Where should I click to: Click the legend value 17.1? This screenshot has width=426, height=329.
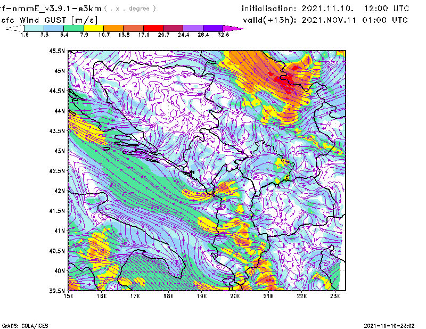[x=144, y=35]
